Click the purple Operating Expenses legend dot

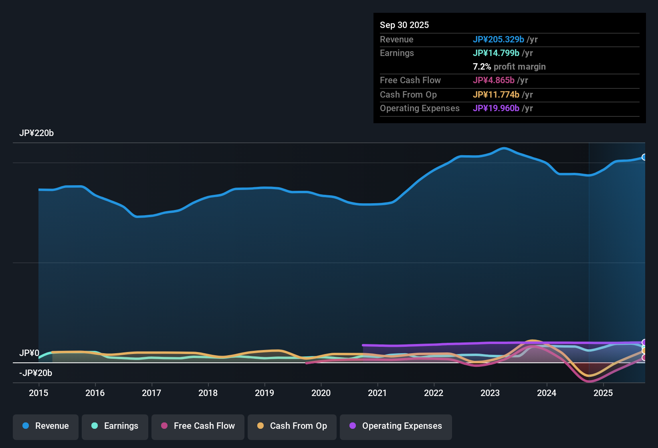coord(353,426)
